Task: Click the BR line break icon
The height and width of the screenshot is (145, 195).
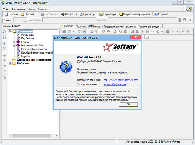Action: point(153,32)
